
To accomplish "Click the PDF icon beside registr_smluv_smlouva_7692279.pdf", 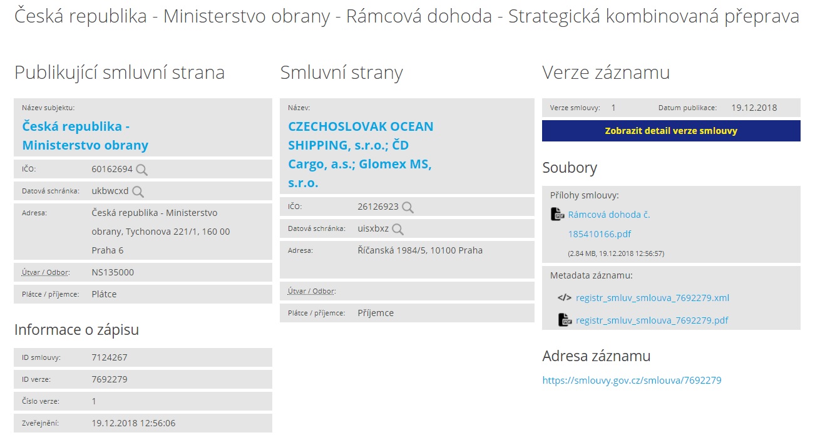I will (x=565, y=320).
